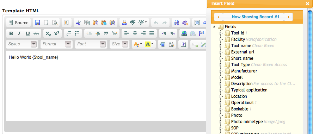Redo the last undone edit

(x=165, y=23)
